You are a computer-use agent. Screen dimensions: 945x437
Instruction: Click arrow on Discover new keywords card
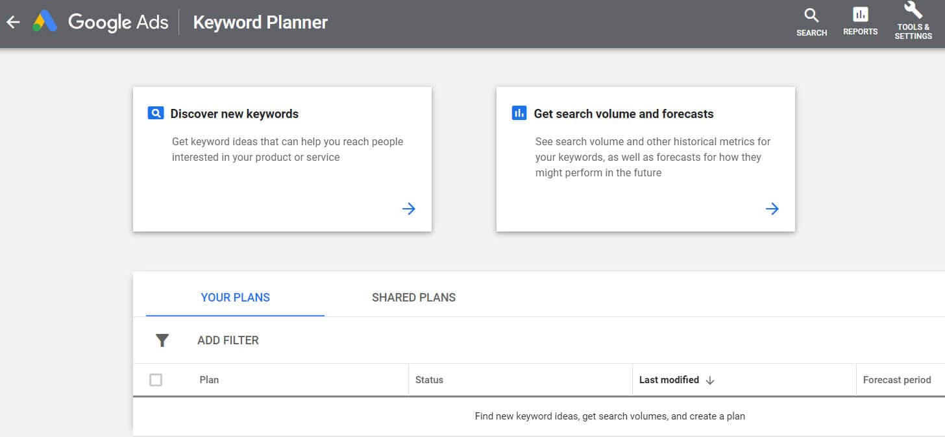tap(408, 209)
